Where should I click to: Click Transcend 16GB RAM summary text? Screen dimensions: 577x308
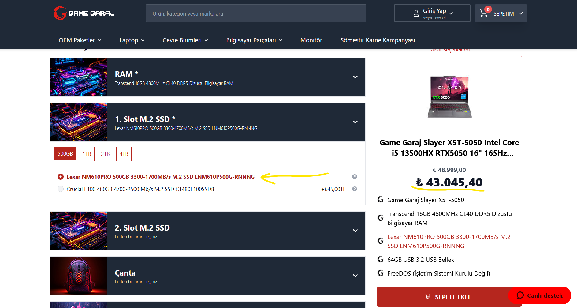coord(449,218)
